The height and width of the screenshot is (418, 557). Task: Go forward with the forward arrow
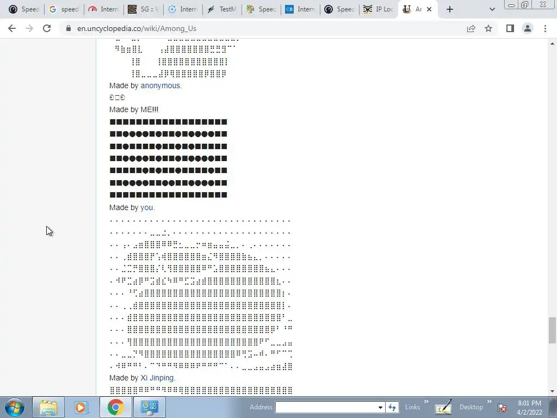[x=29, y=28]
